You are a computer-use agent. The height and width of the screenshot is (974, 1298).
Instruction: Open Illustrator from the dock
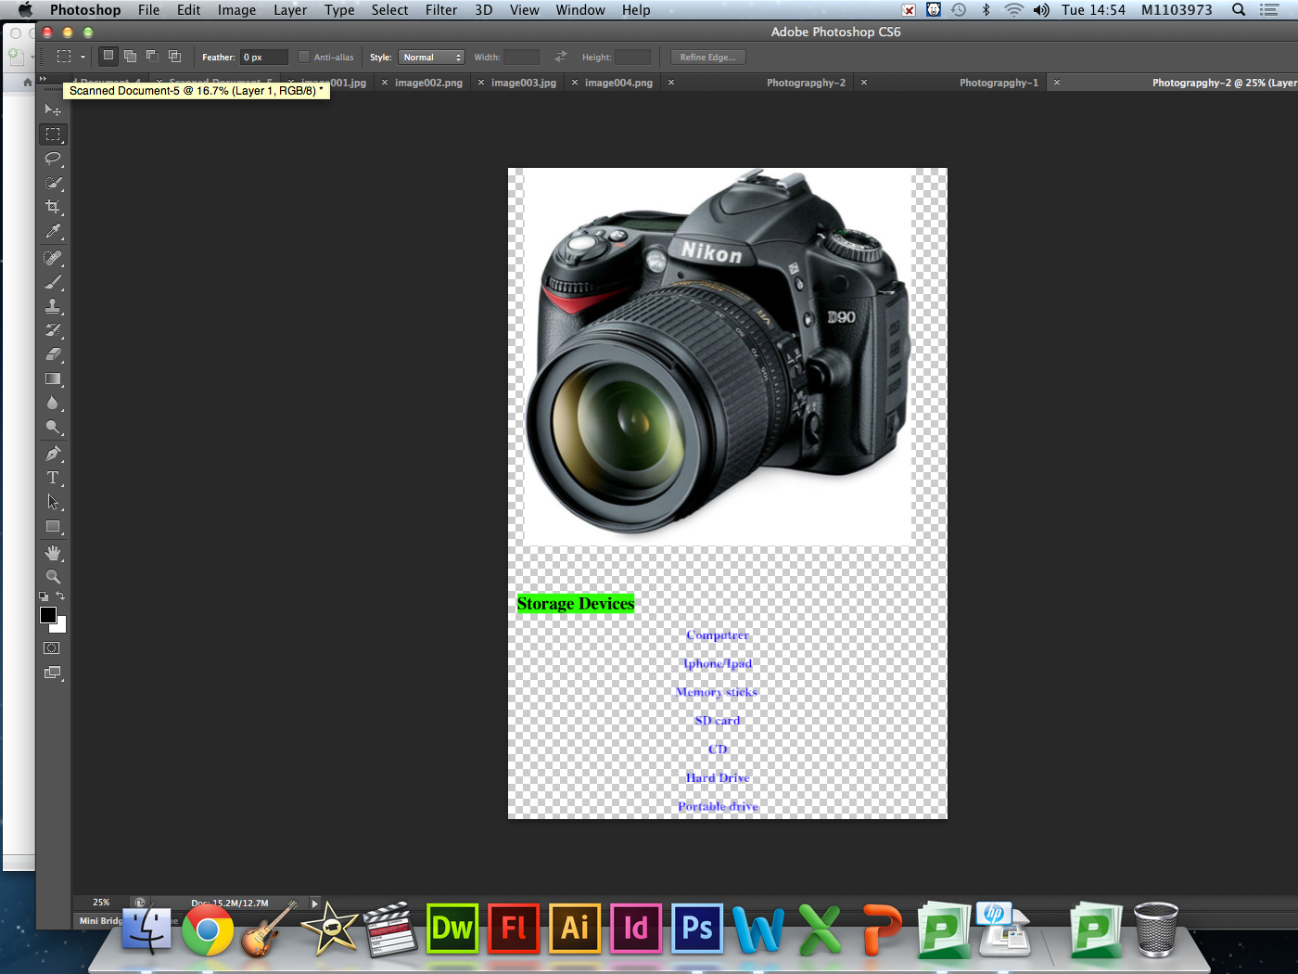click(575, 928)
